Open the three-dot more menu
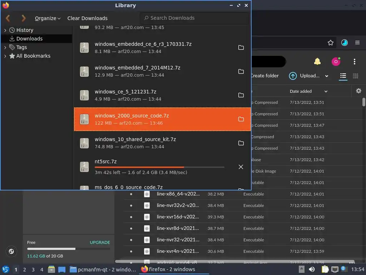Viewport: 366px width, 275px height. [x=354, y=62]
